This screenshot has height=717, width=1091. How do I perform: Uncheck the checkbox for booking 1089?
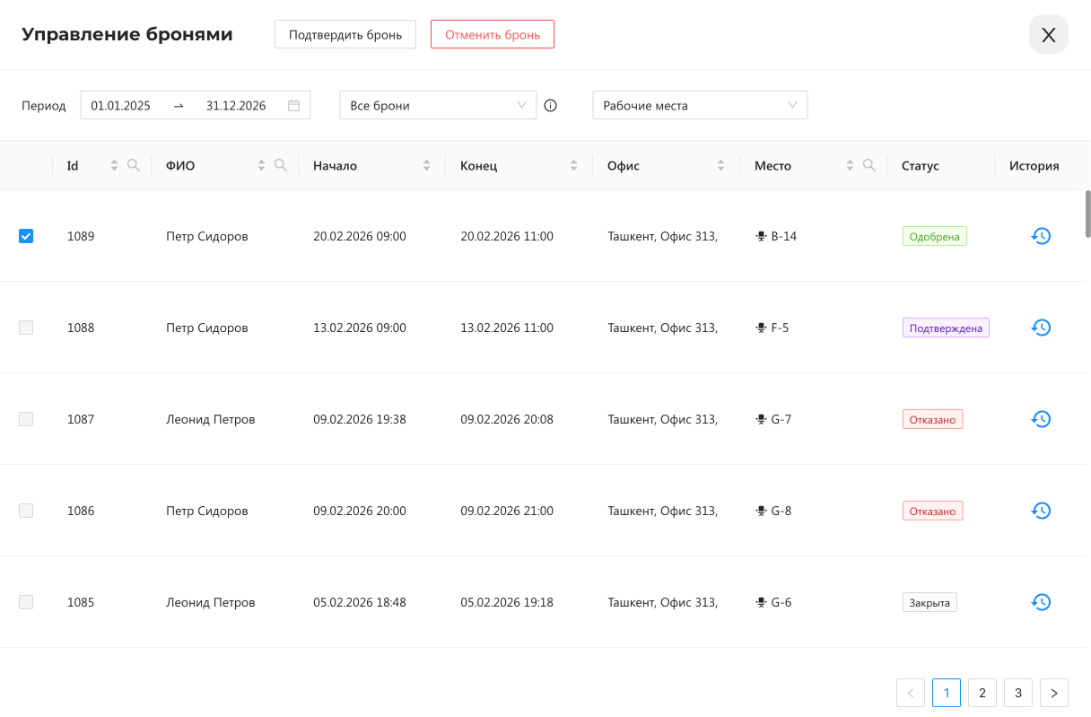26,236
